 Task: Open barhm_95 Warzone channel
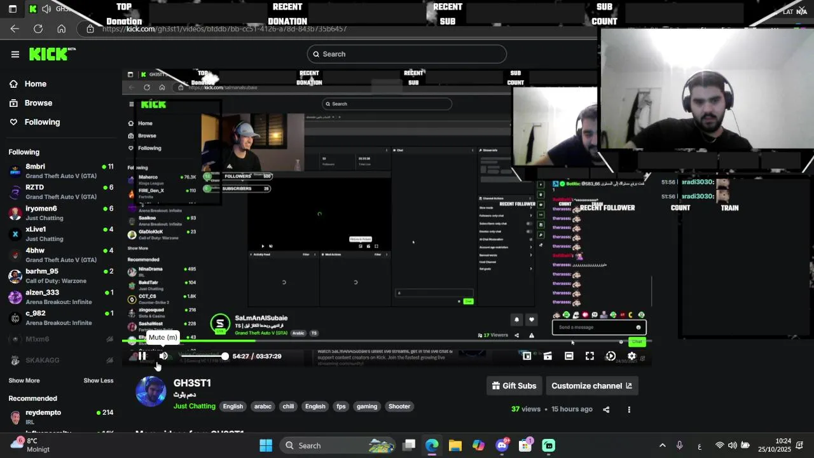61,276
